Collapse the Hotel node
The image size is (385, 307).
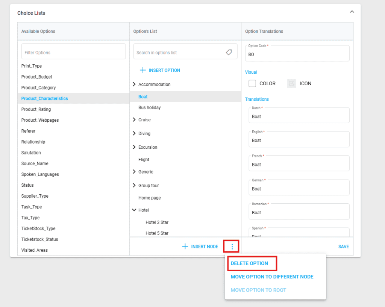[134, 210]
